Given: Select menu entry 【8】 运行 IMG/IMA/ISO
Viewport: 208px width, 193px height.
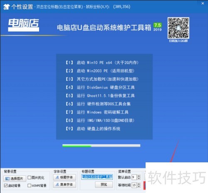Looking at the screenshot, I should [100, 121].
